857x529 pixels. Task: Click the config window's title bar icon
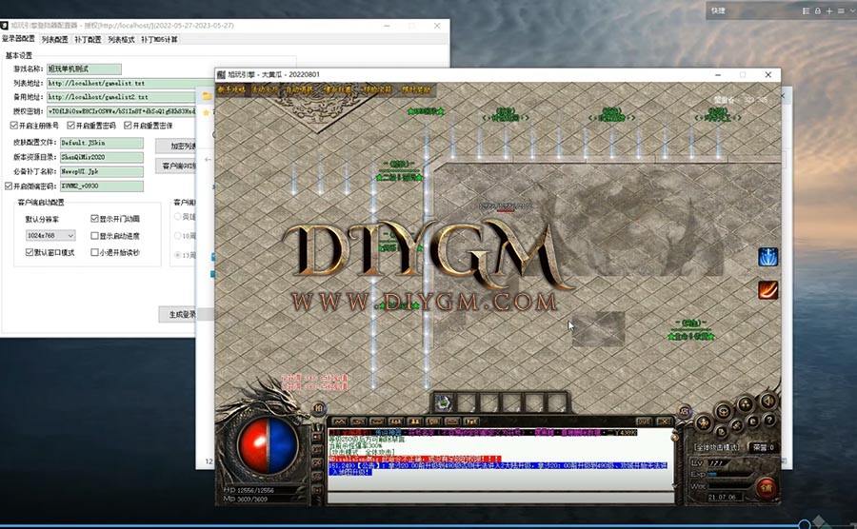pos(5,26)
